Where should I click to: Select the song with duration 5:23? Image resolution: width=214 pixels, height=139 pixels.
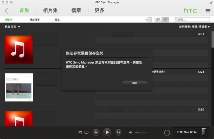coord(201,72)
